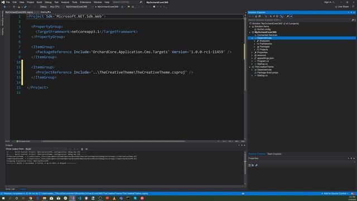Image resolution: width=357 pixels, height=201 pixels.
Task: Expand the Properties folder node
Action: (252, 52)
